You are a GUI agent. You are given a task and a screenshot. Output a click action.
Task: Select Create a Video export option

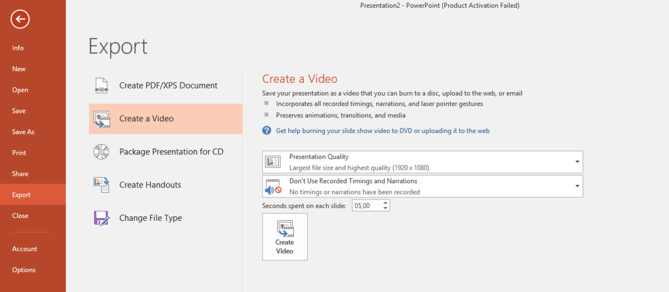click(166, 118)
